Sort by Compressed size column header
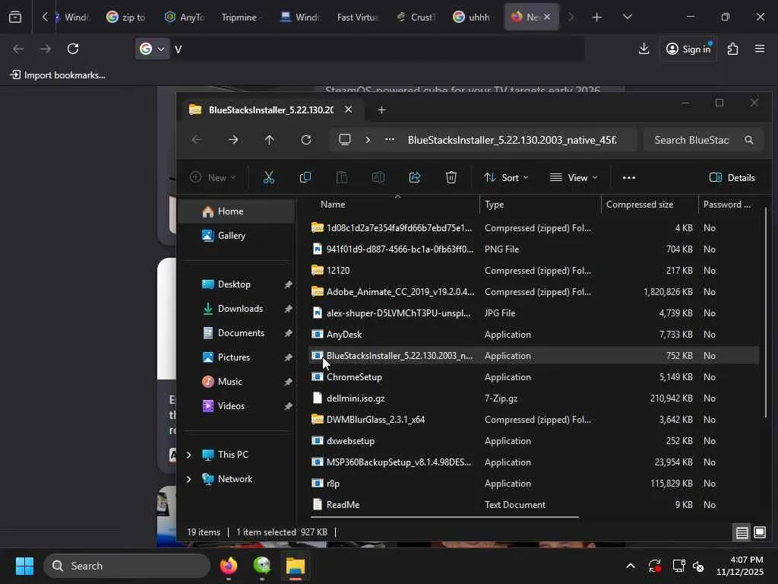 [x=640, y=204]
